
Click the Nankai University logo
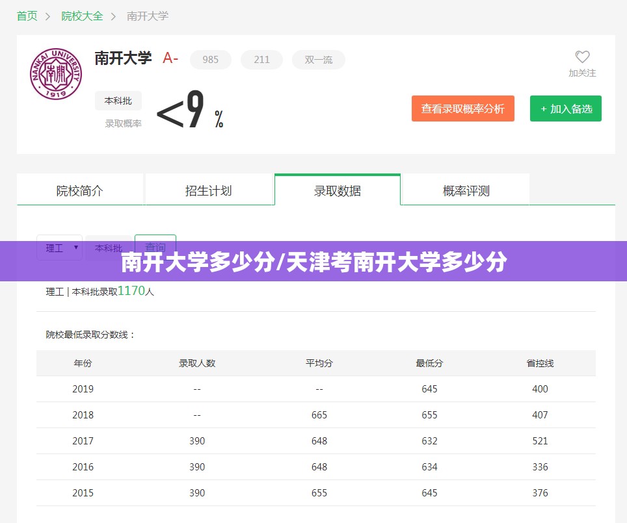(56, 74)
